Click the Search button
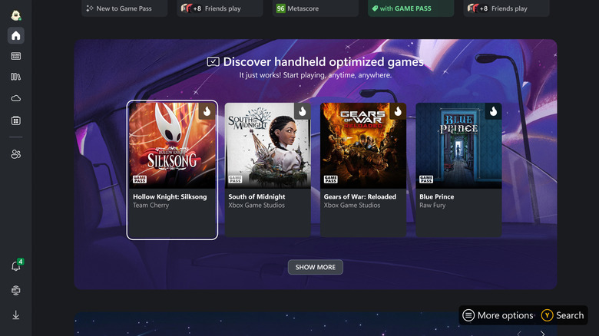This screenshot has width=599, height=336. coord(563,315)
